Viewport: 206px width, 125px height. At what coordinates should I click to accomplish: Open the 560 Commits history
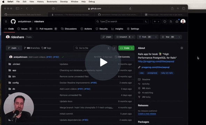click(x=122, y=57)
